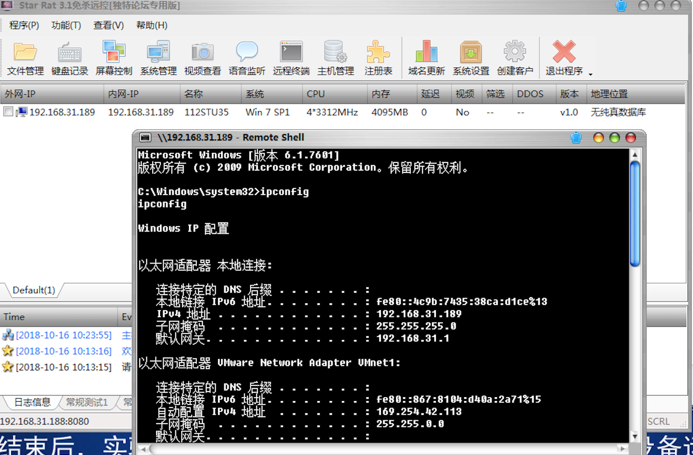Click the 4095MB memory cell
Image resolution: width=693 pixels, height=455 pixels.
[390, 112]
